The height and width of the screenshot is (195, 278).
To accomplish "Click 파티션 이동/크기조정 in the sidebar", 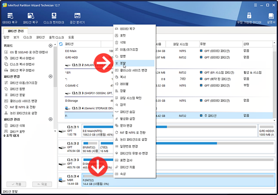I will pyautogui.click(x=21, y=83).
